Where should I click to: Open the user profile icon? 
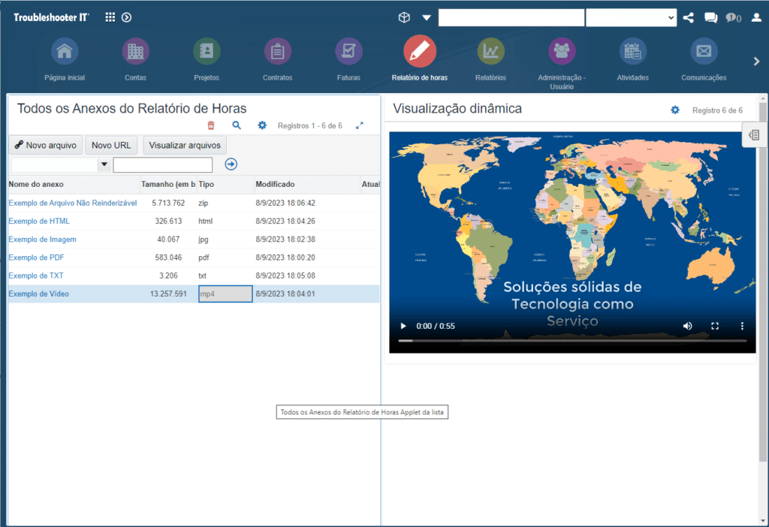click(757, 18)
